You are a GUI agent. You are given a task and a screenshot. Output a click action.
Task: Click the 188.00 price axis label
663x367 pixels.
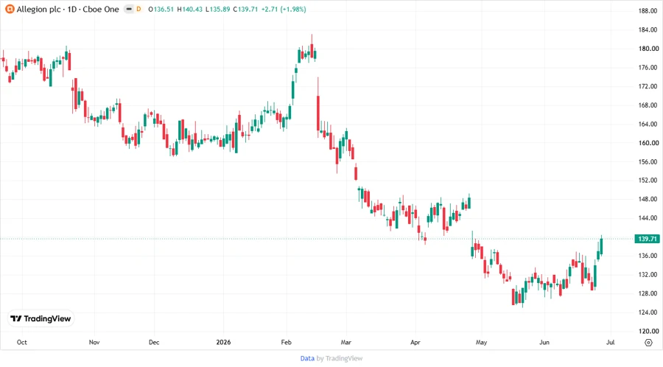(x=648, y=11)
